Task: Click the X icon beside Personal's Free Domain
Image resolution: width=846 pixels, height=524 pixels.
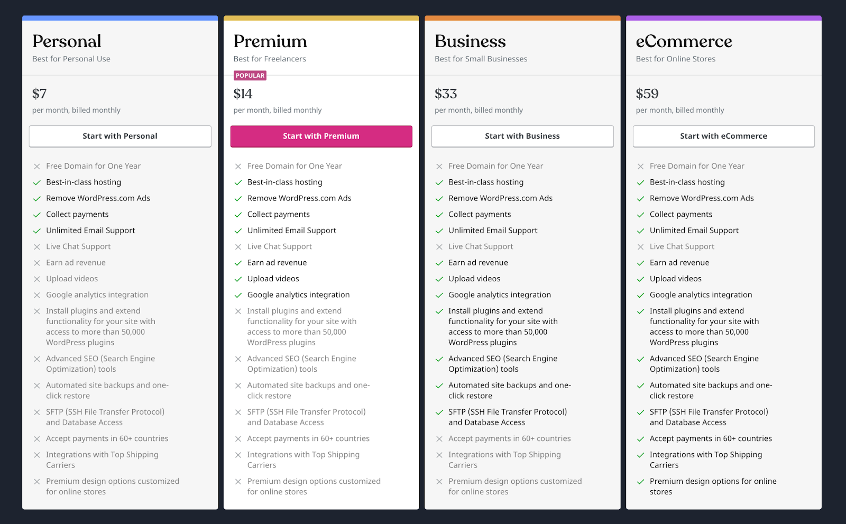Action: [x=37, y=167]
